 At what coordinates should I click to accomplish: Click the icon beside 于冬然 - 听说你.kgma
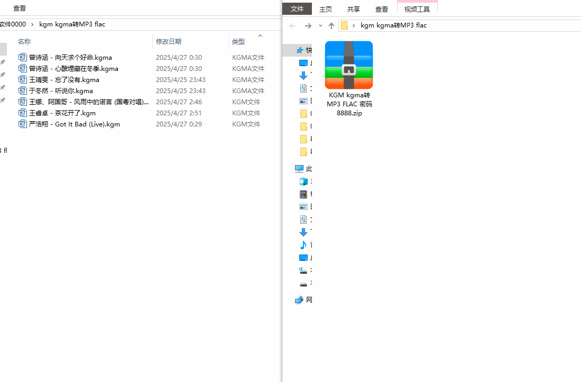[x=23, y=90]
